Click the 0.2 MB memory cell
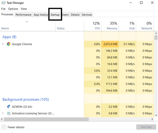The image size is (158, 133). point(110,107)
